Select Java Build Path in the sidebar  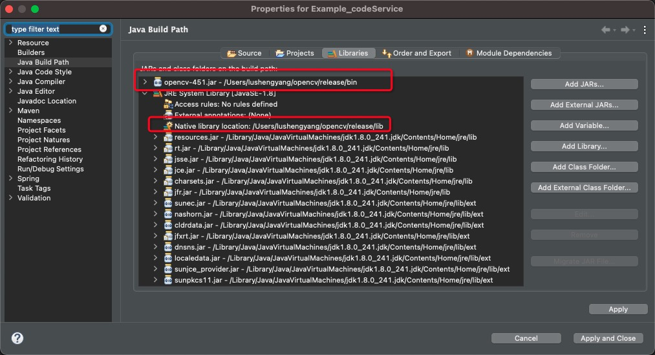coord(43,62)
